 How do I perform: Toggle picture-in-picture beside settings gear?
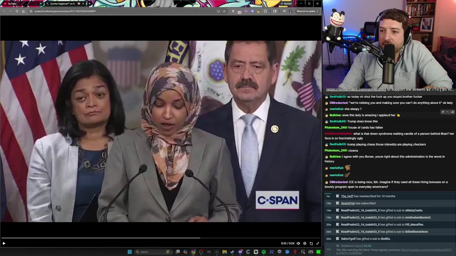[x=311, y=244]
